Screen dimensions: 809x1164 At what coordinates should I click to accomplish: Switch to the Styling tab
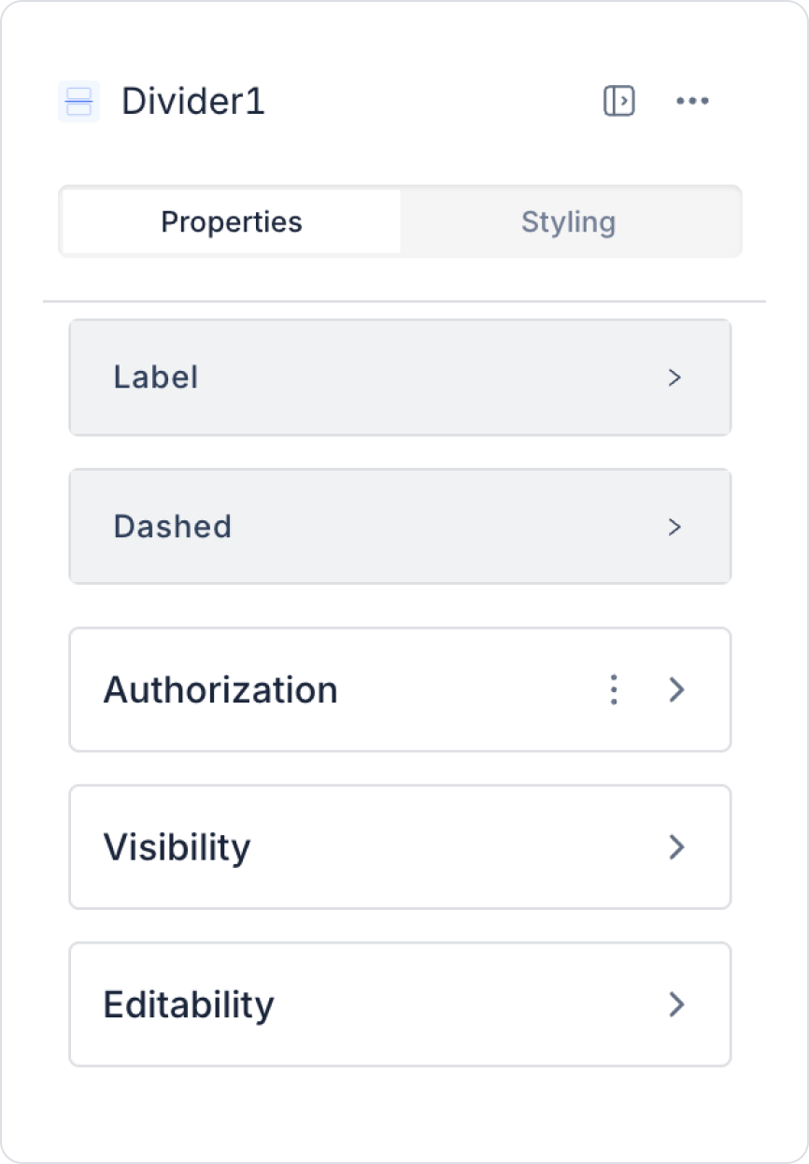[568, 222]
